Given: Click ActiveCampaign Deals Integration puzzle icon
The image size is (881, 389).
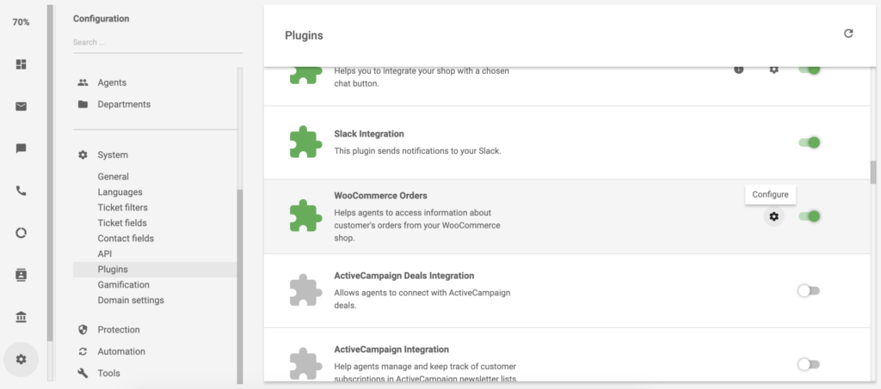Looking at the screenshot, I should pyautogui.click(x=305, y=290).
